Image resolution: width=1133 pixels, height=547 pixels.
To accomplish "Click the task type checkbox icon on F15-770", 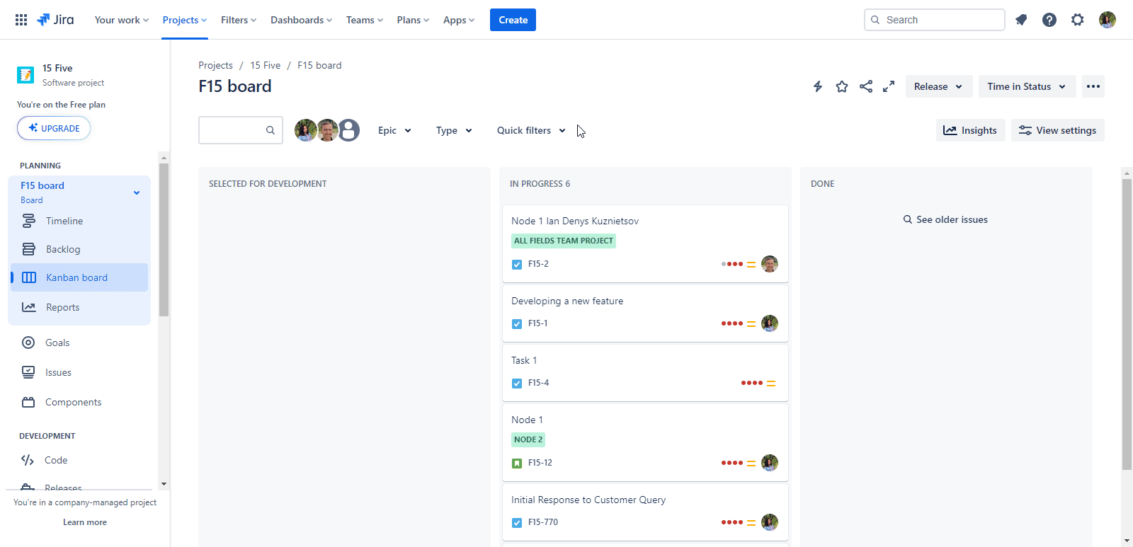I will click(517, 523).
